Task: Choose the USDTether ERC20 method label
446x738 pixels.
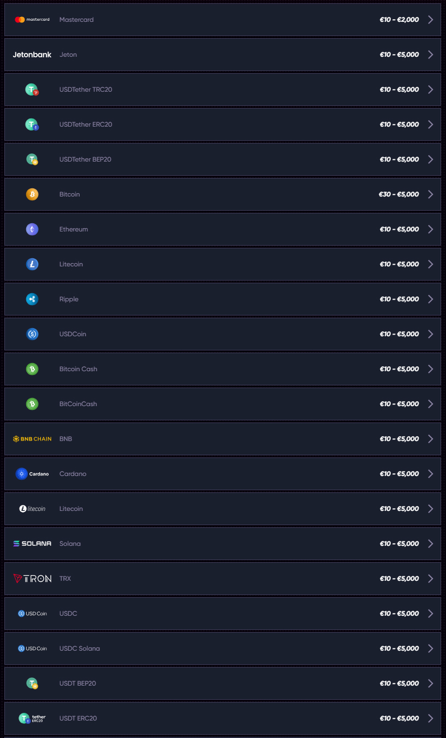Action: pos(86,124)
